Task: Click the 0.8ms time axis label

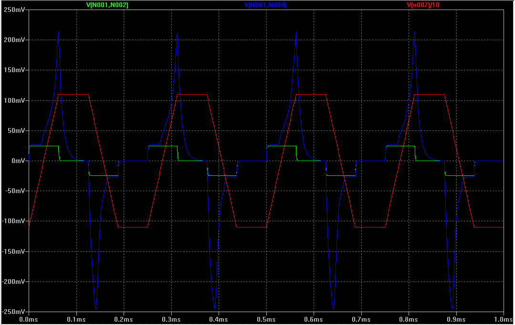Action: tap(408, 319)
